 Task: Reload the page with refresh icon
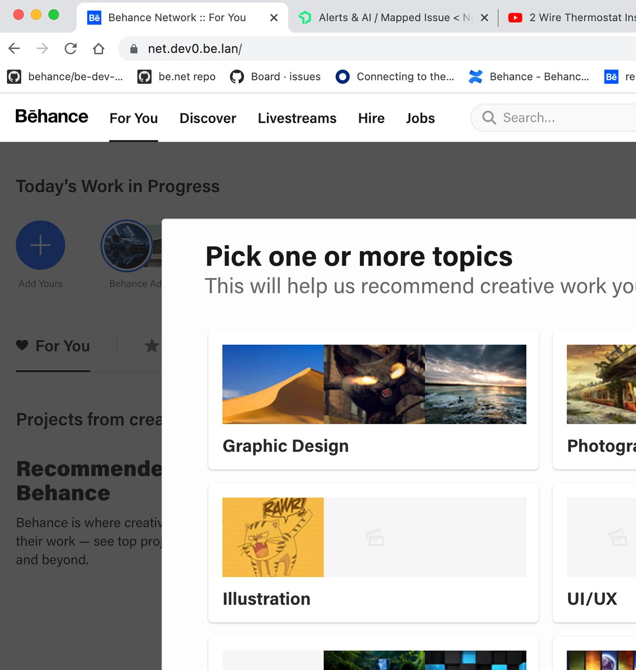(70, 49)
